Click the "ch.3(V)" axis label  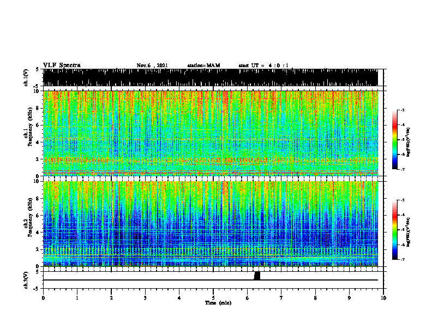(x=26, y=280)
